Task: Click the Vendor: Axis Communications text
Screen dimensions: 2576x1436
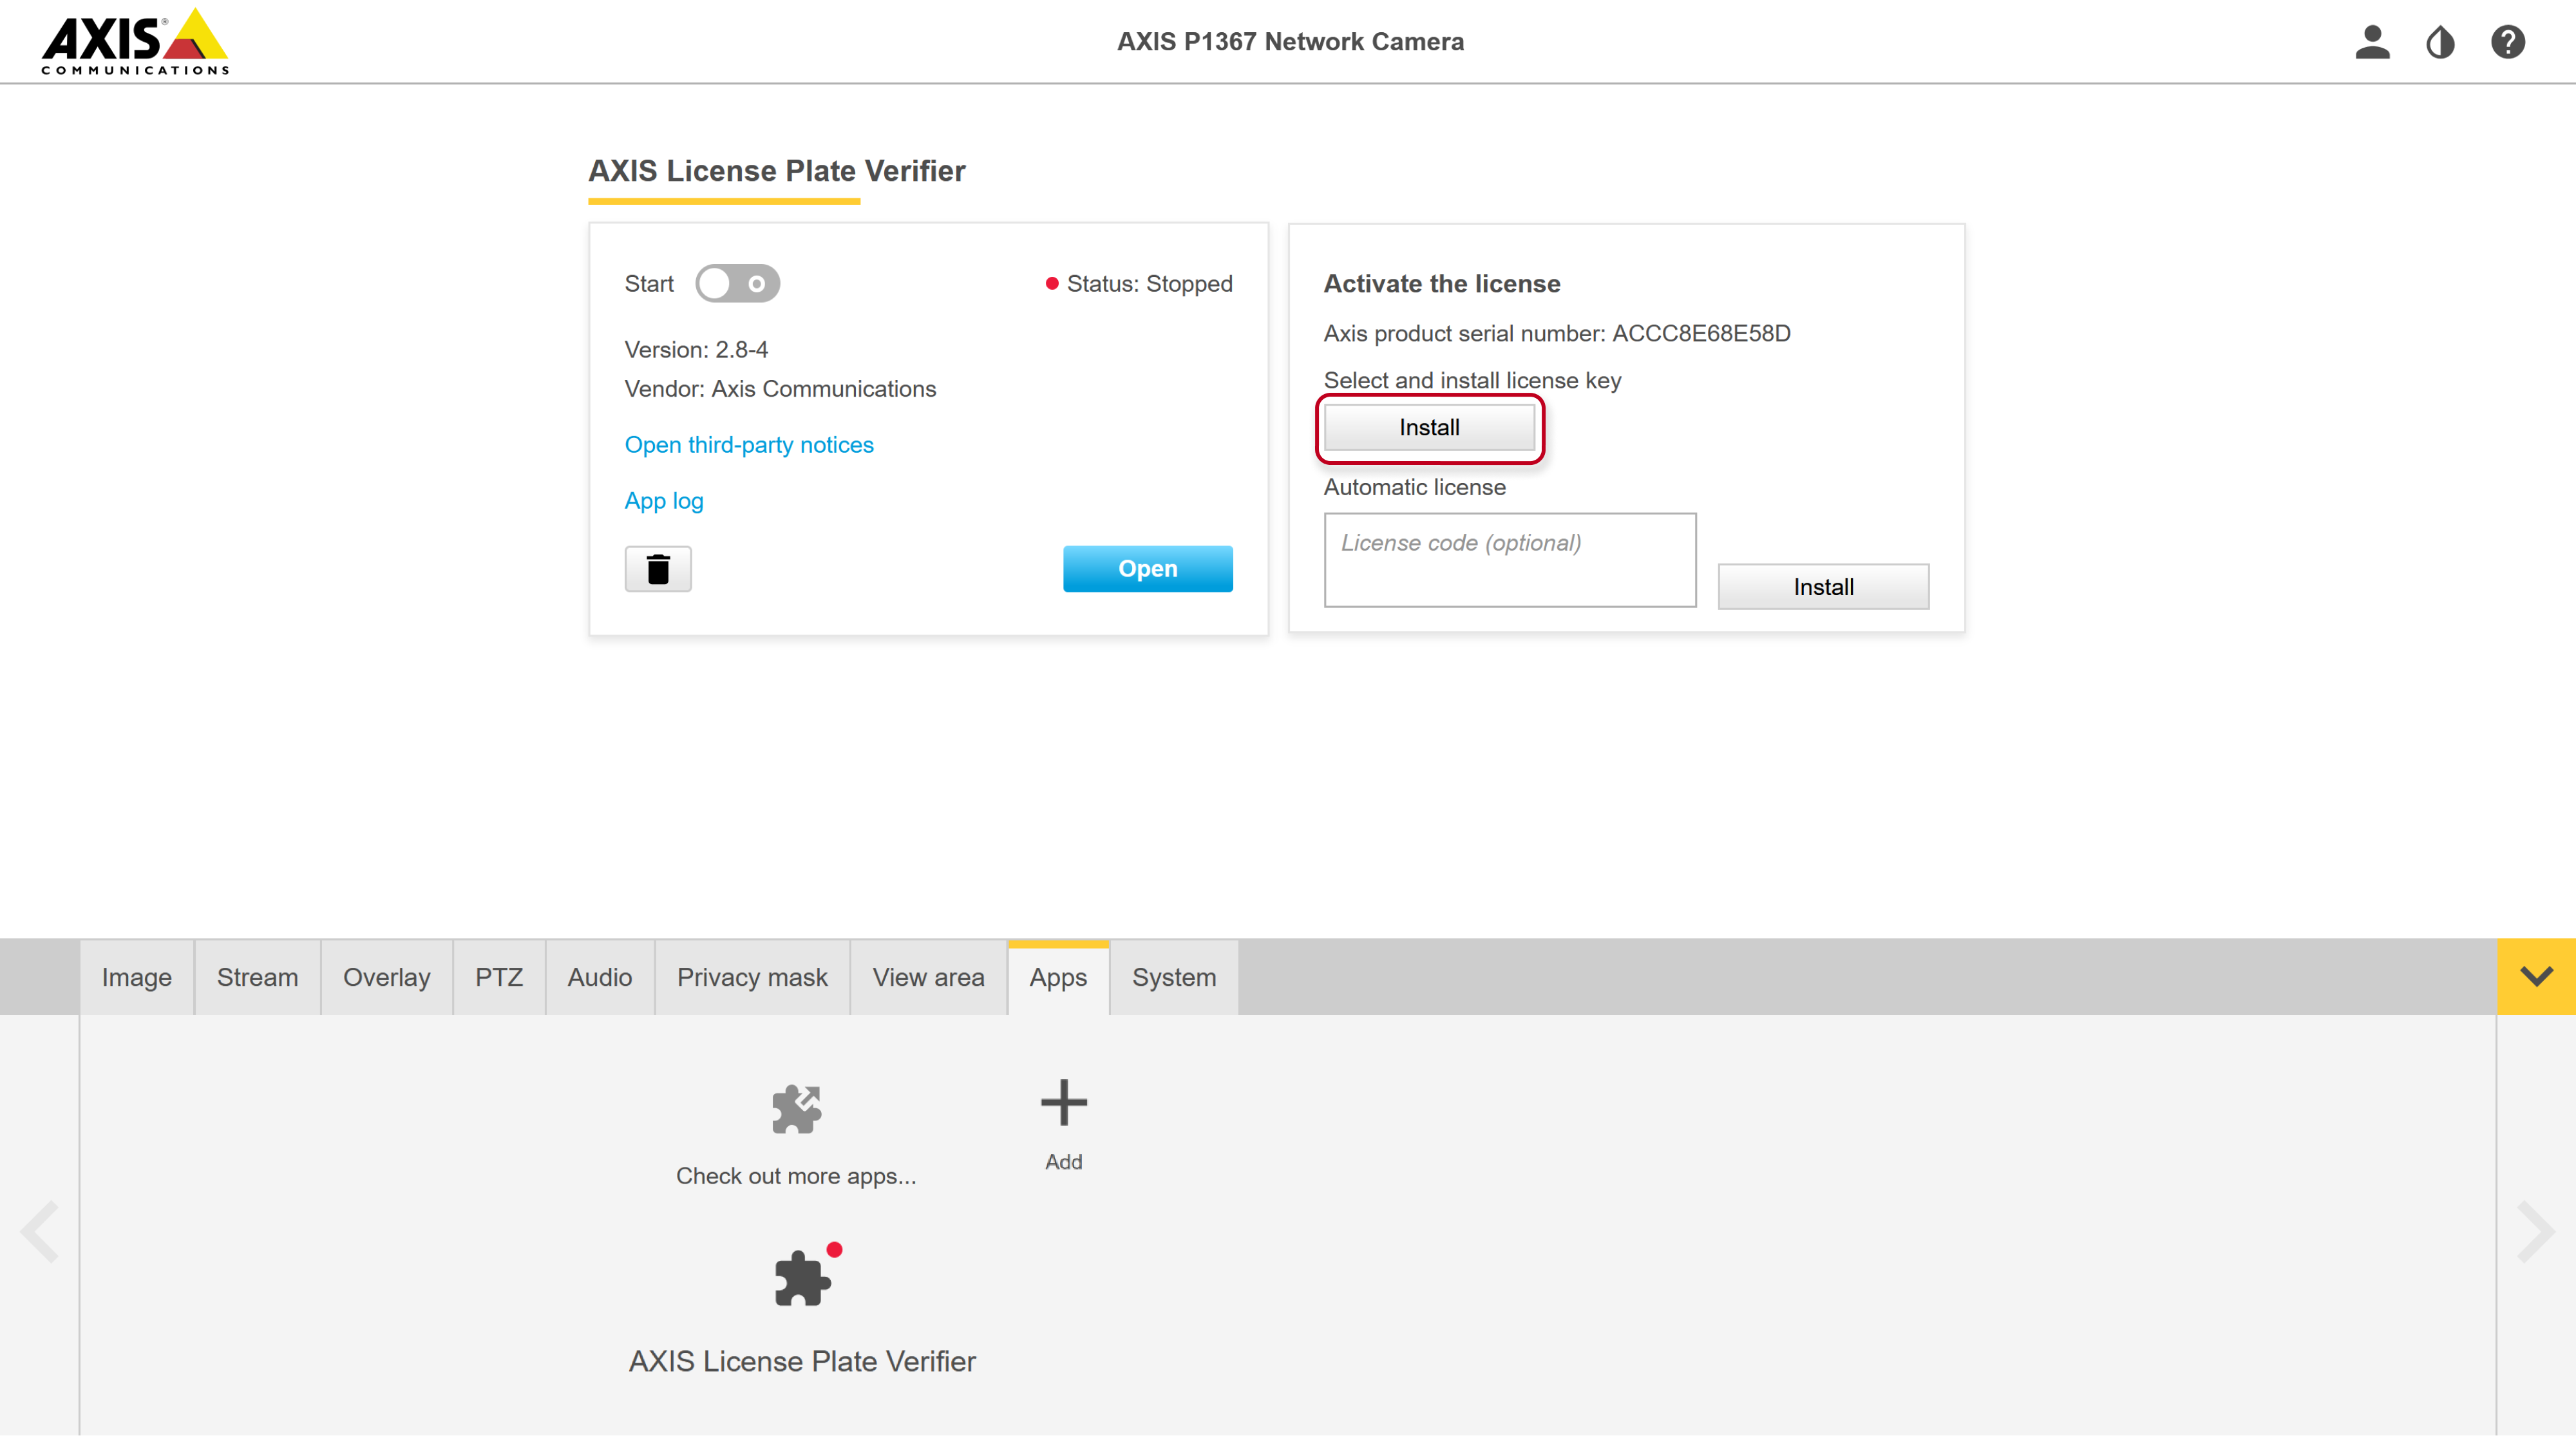Action: (x=781, y=389)
